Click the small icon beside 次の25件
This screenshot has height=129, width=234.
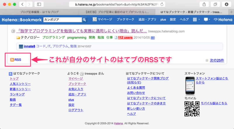(x=207, y=60)
